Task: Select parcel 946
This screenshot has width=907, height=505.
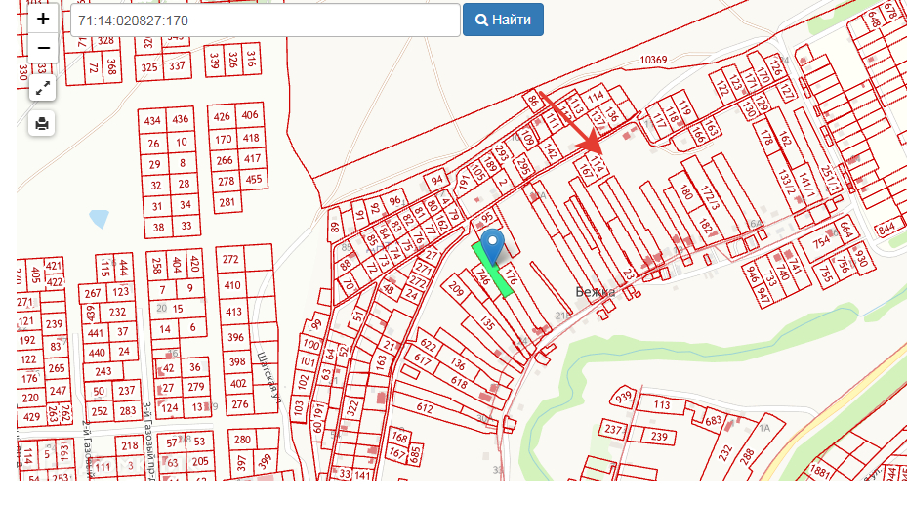Action: click(752, 274)
